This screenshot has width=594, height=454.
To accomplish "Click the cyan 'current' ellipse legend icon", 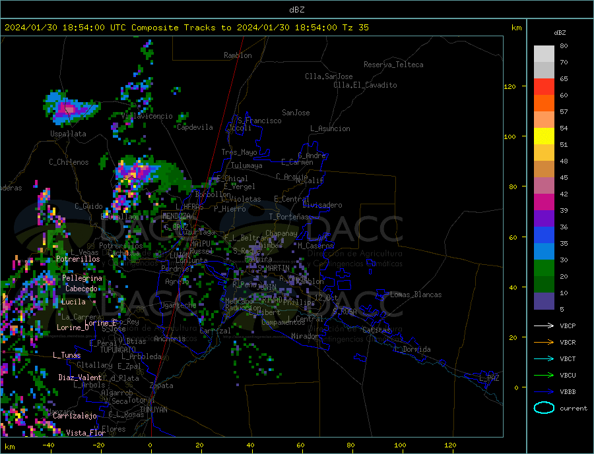I will coord(544,408).
